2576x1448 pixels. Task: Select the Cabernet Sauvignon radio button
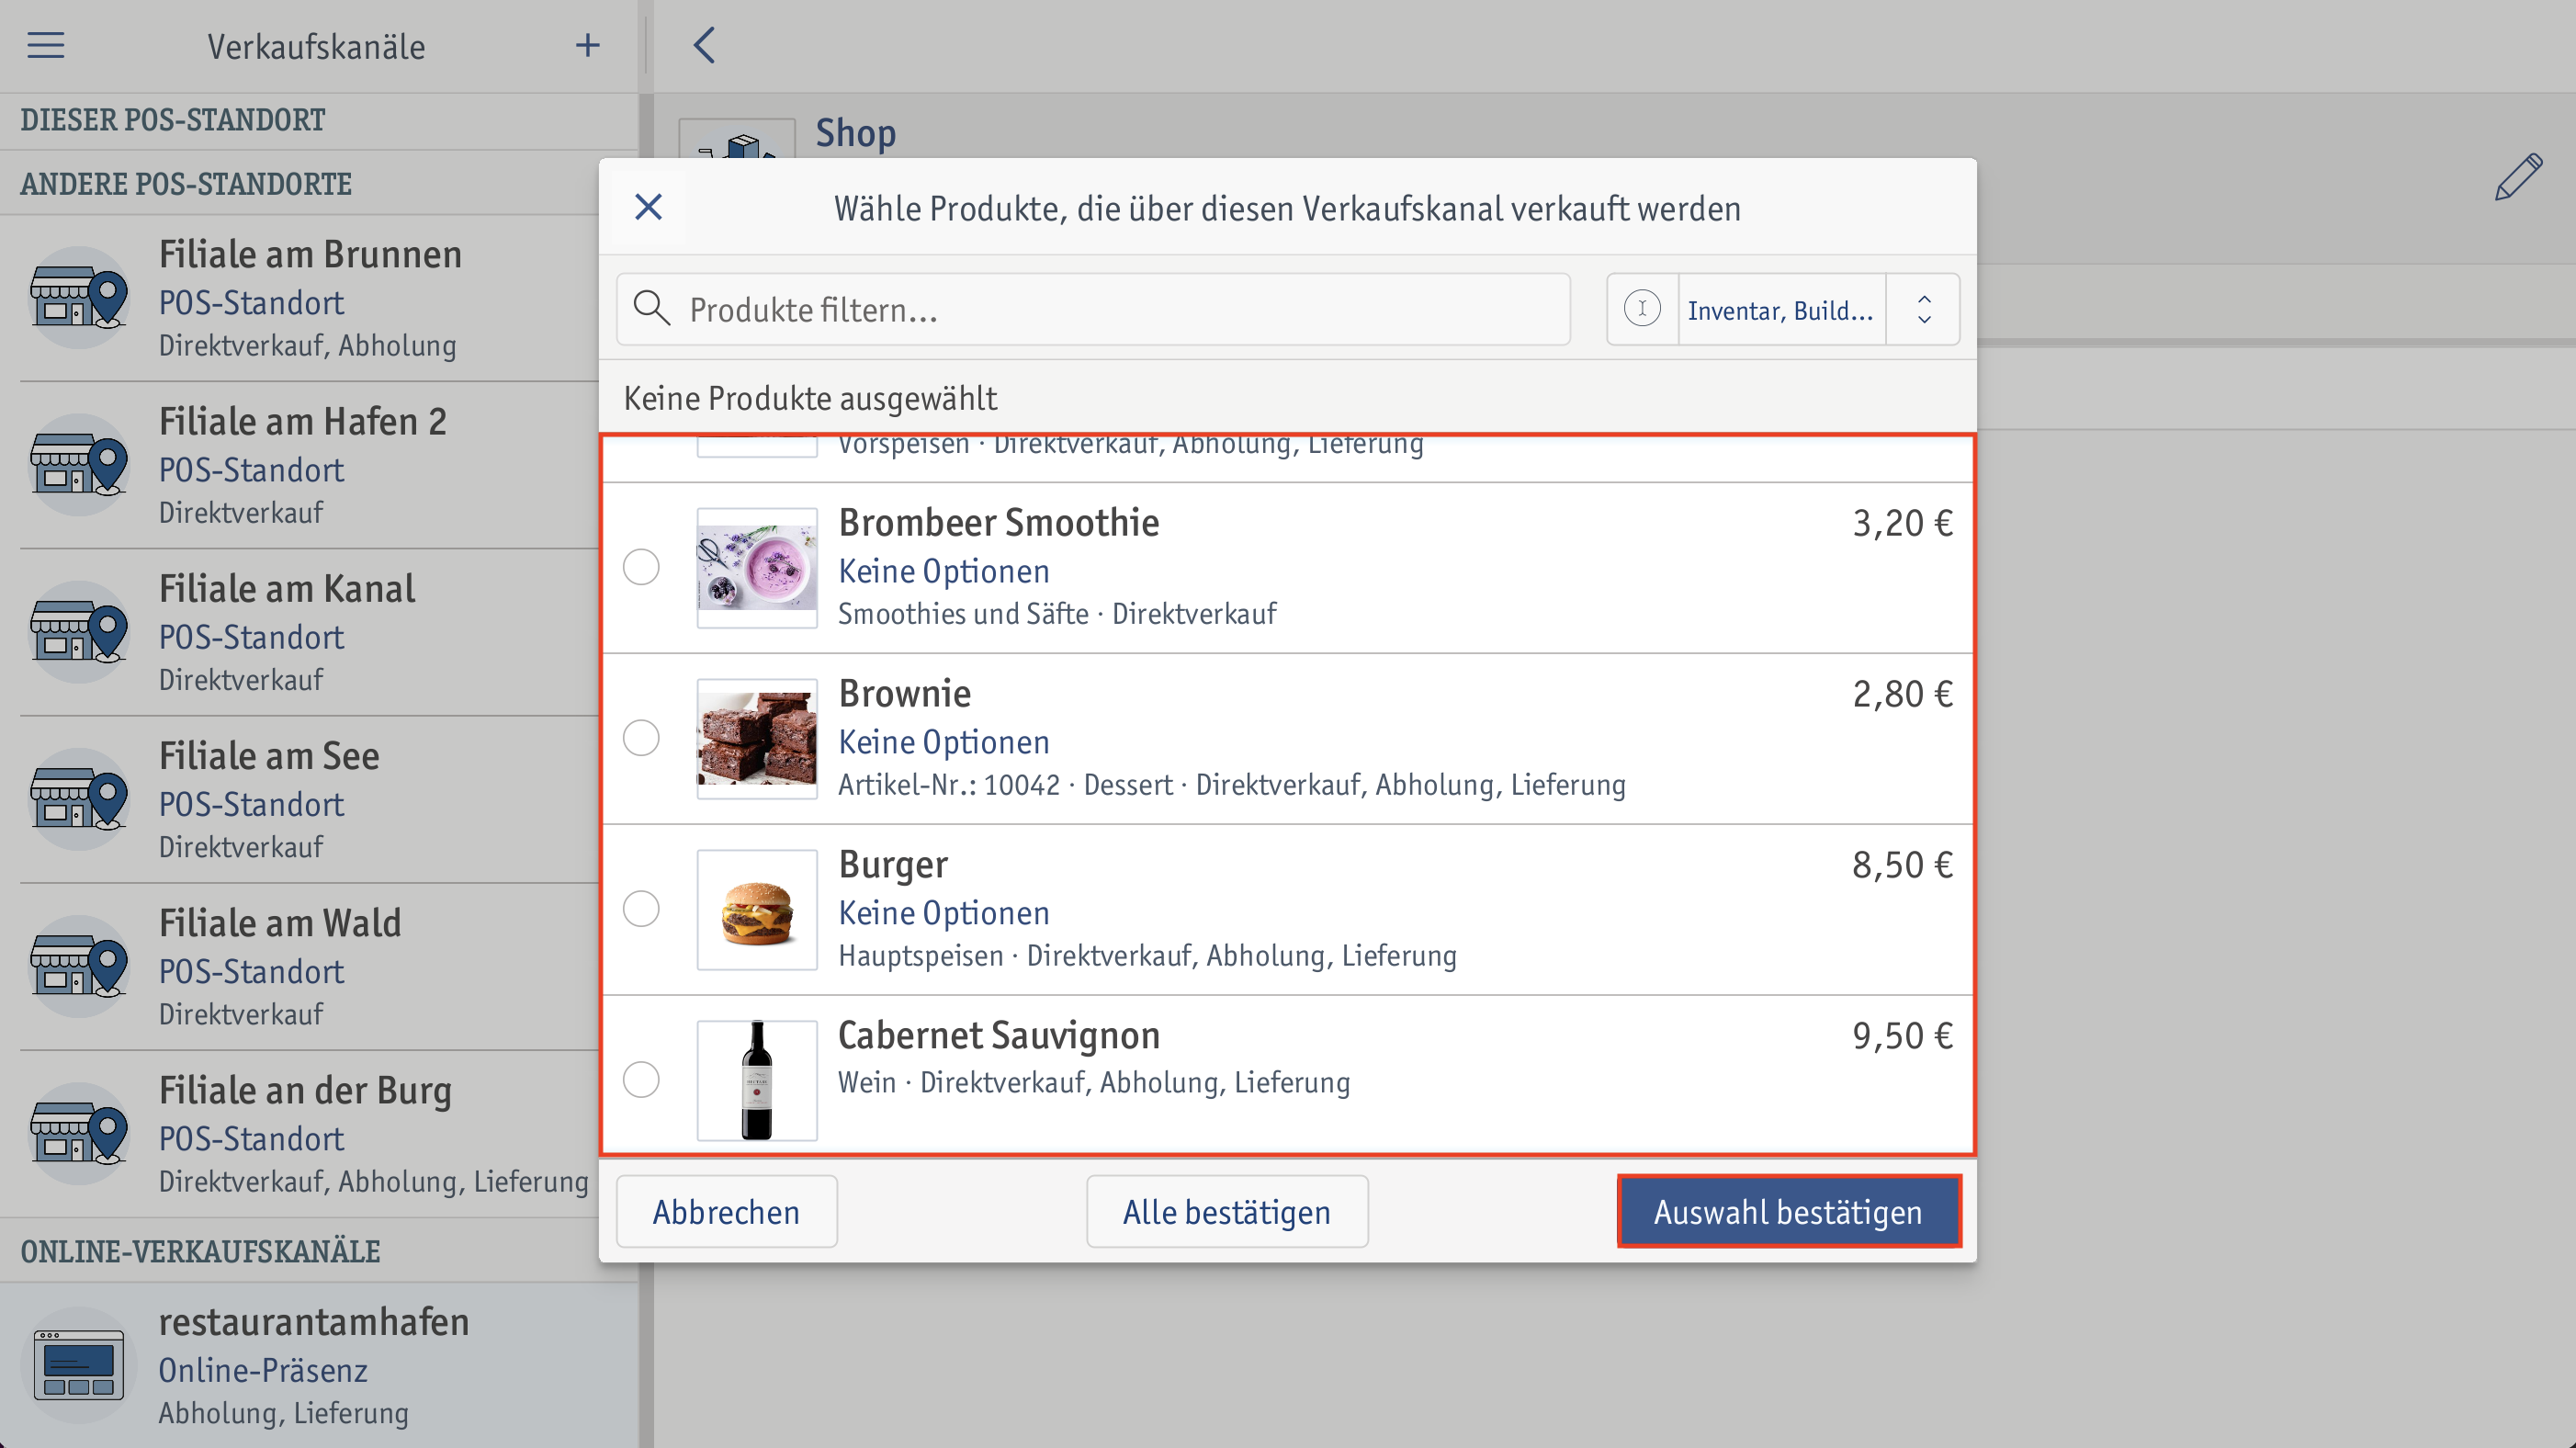[641, 1081]
